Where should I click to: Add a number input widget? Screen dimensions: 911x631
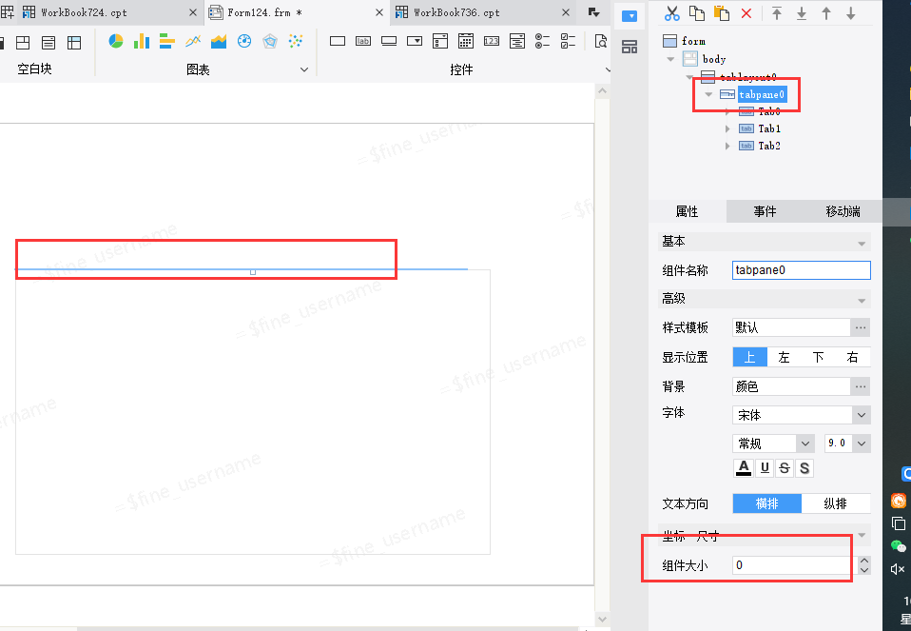[492, 41]
